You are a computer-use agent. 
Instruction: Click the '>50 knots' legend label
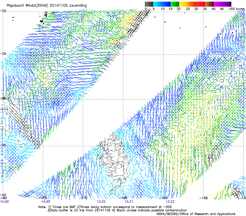point(236,9)
